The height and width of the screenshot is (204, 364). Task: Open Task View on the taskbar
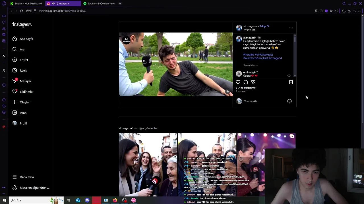[x=68, y=200]
